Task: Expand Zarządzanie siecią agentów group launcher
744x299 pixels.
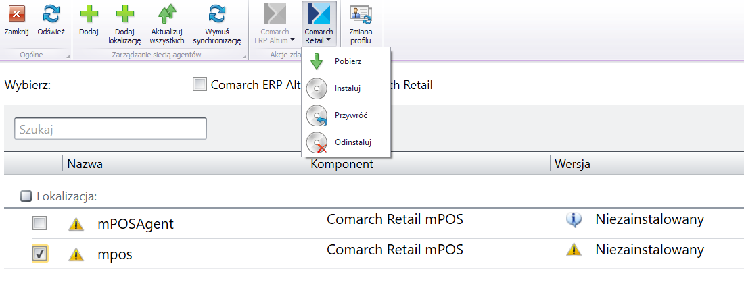Action: tap(246, 57)
